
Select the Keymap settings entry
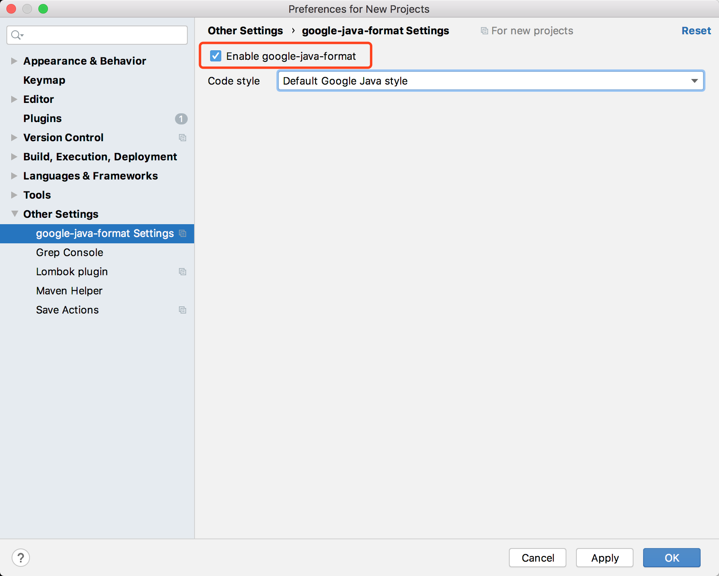coord(44,80)
